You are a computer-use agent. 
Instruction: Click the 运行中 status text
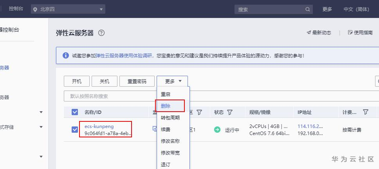(232, 130)
